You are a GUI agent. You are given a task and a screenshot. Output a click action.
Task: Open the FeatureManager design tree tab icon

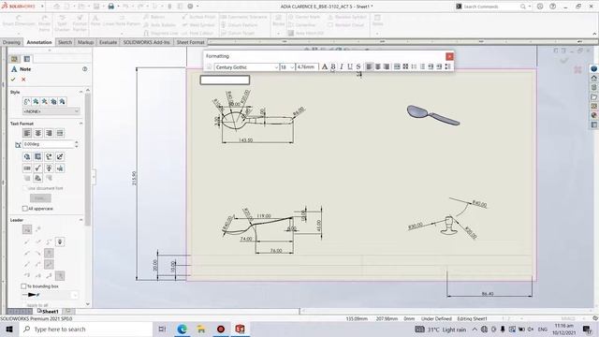tap(15, 59)
